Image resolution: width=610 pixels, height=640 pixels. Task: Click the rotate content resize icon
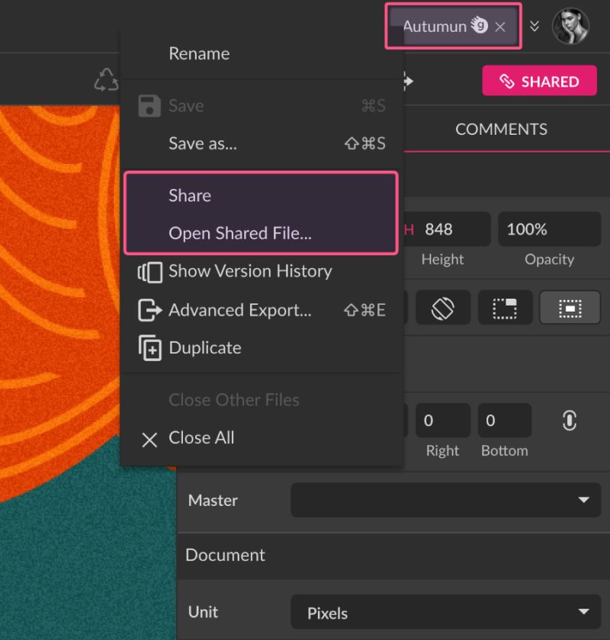(443, 307)
